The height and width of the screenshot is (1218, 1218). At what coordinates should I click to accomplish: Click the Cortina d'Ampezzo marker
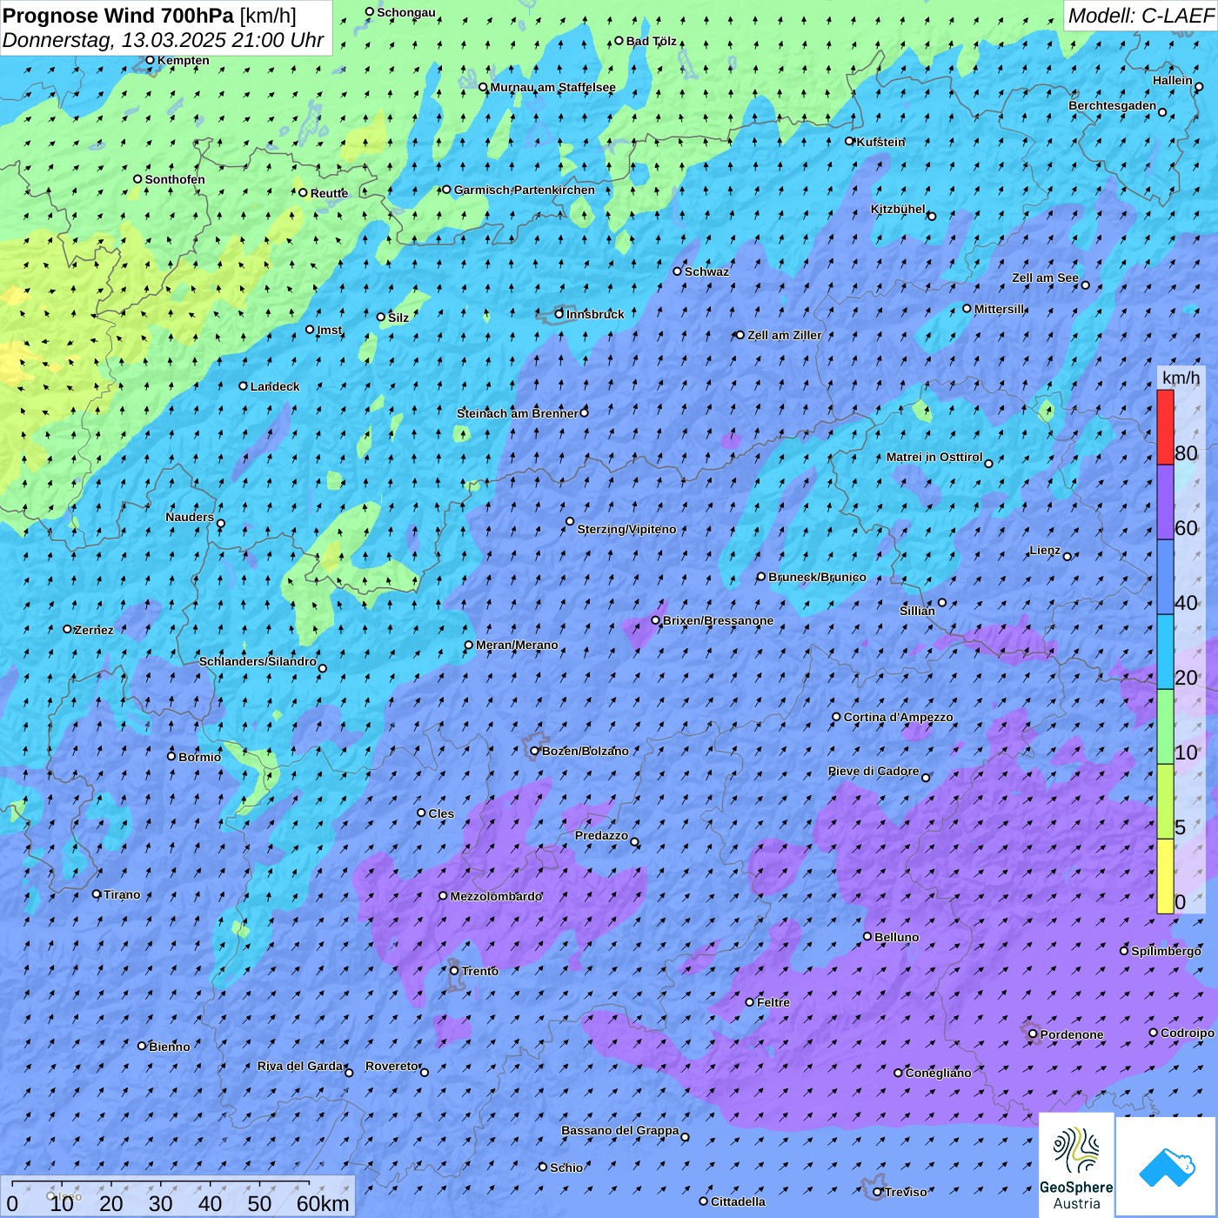click(837, 717)
